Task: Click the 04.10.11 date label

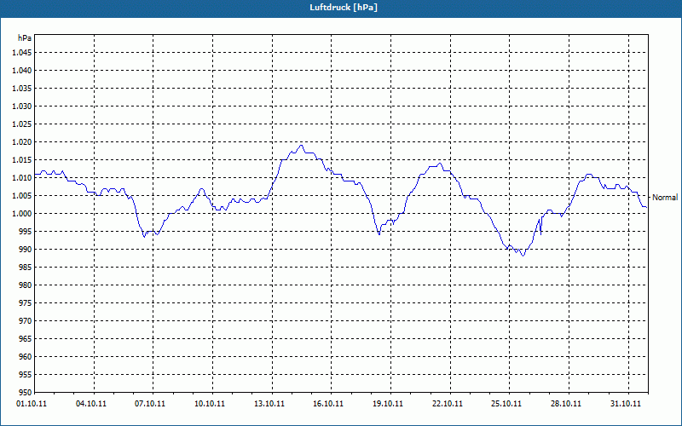Action: coord(90,404)
